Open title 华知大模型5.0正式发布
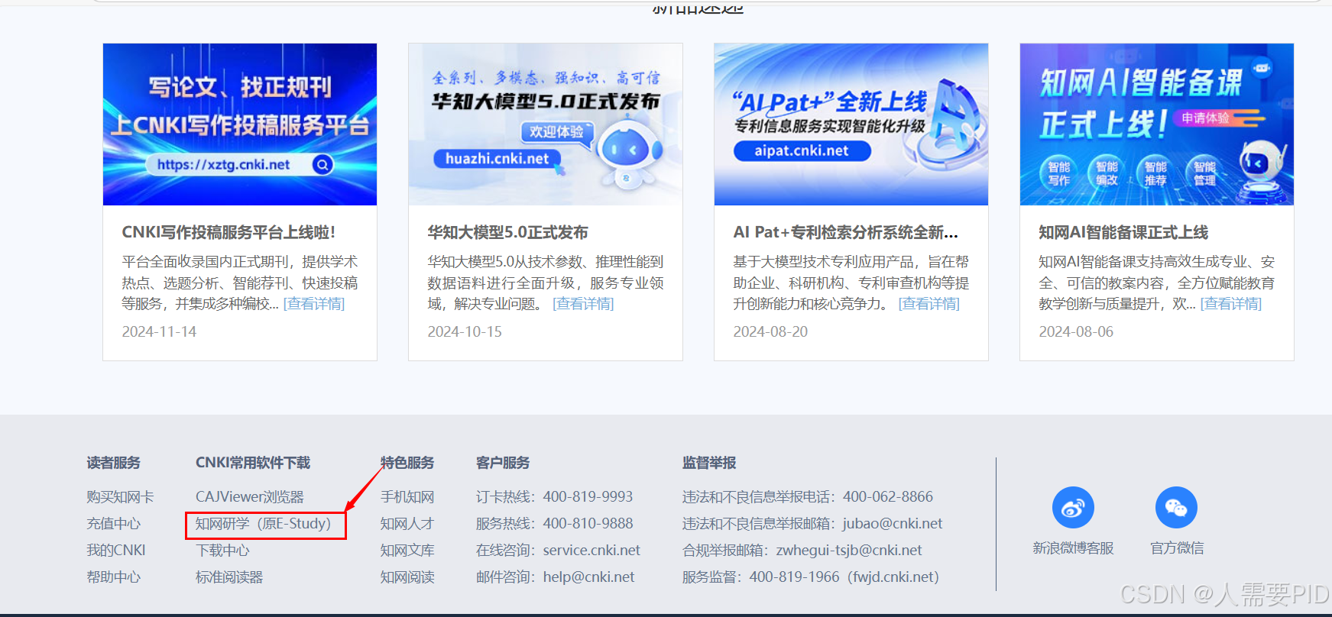 click(x=507, y=232)
